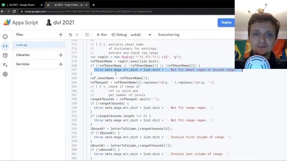The height and width of the screenshot is (161, 287).
Task: Click 'Invalid first column of range' text
Action: pos(197,137)
